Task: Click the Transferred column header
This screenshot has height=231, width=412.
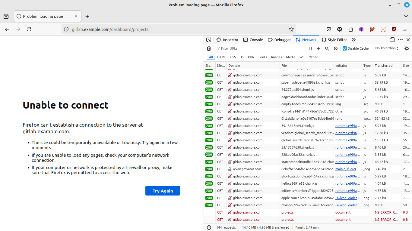Action: click(383, 66)
